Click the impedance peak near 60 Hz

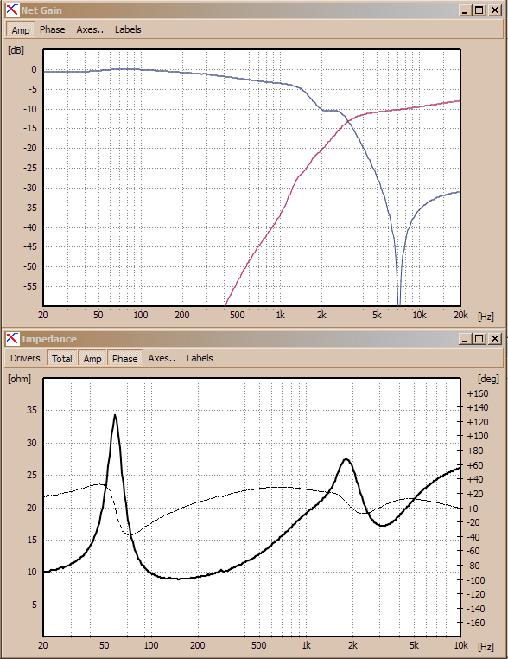tap(115, 416)
